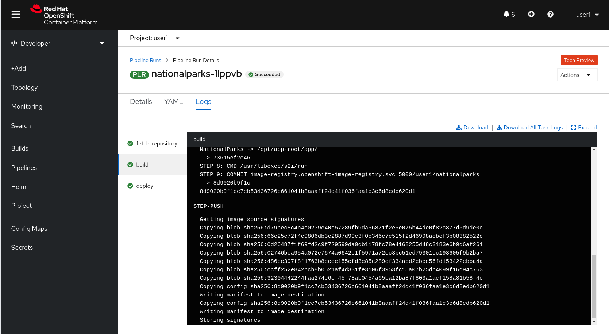Viewport: 609px width, 334px height.
Task: Click the Red Hat OpenShift Container Platform logo
Action: pos(64,15)
